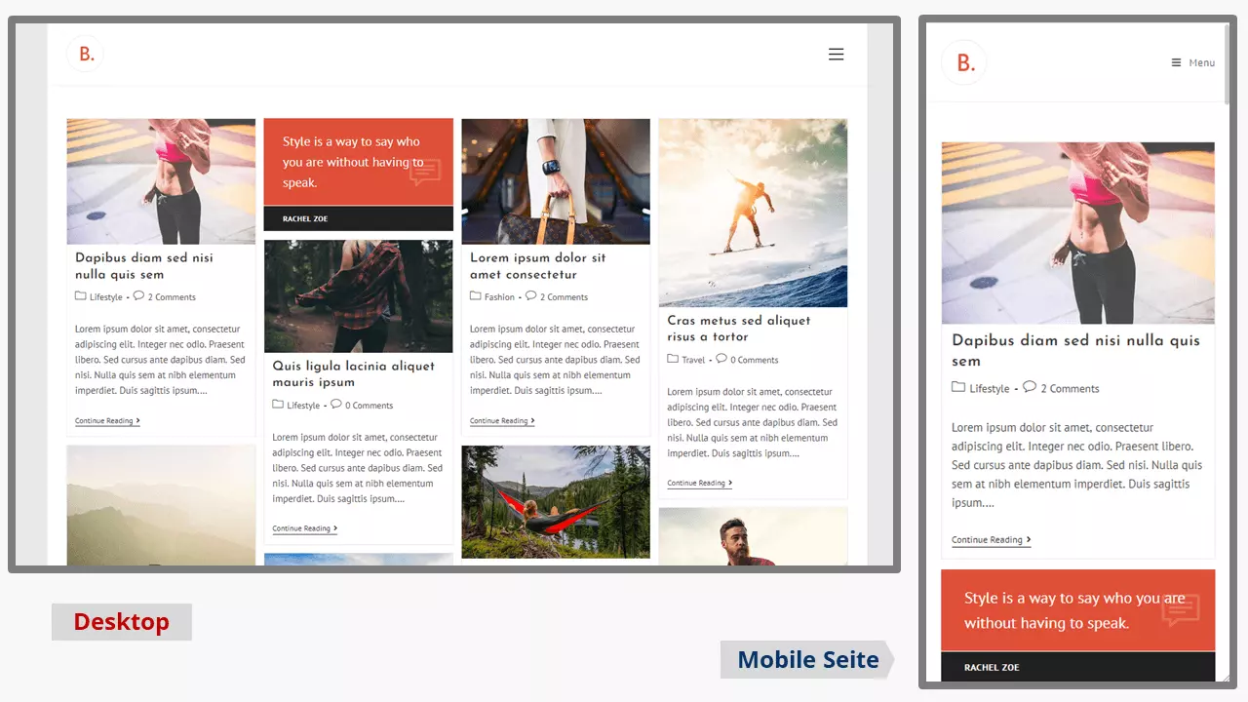Select Lifestyle category in mobile view
This screenshot has height=702, width=1248.
(x=990, y=389)
